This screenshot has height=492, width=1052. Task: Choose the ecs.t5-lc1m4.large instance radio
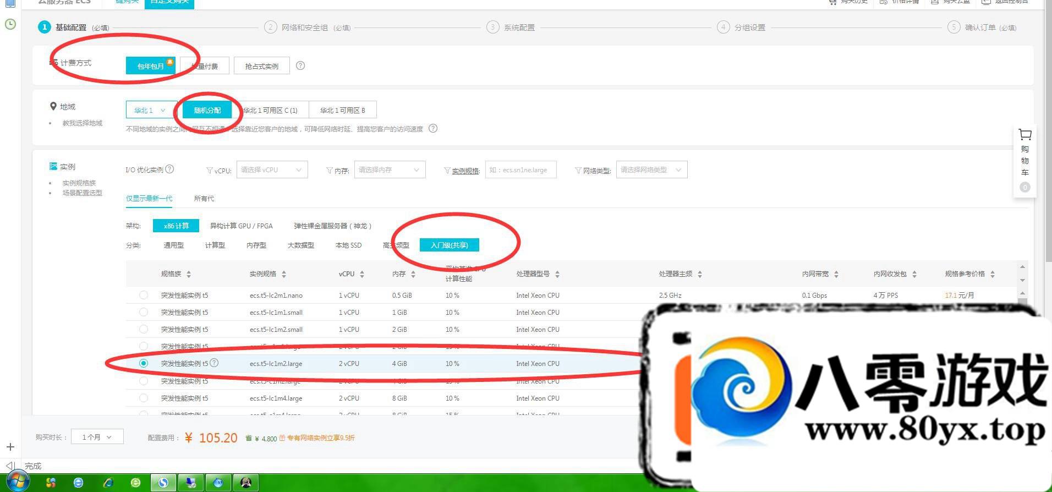[x=144, y=398]
